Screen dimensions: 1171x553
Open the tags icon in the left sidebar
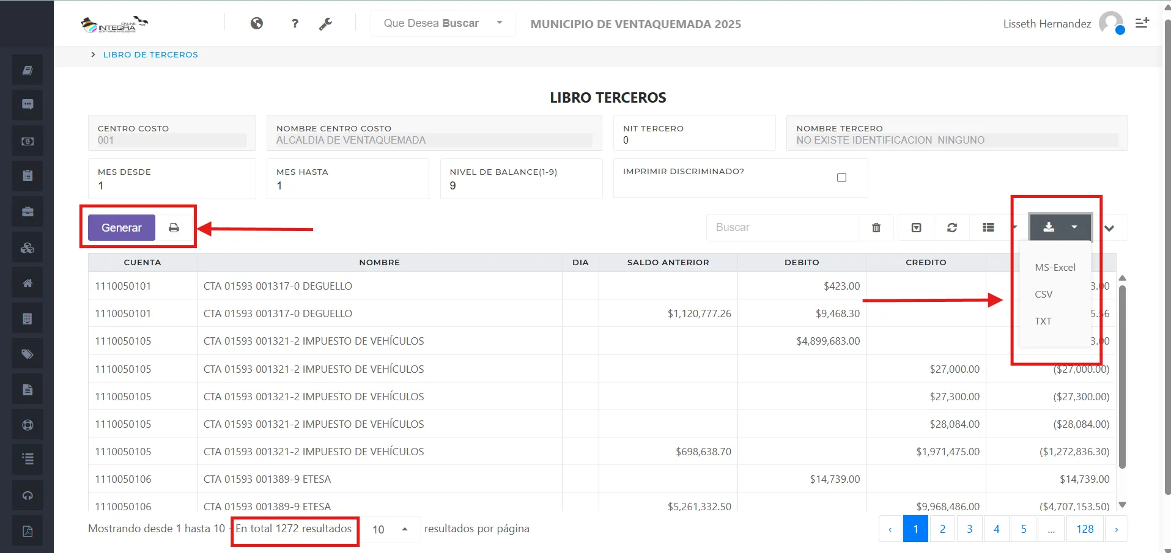point(27,353)
